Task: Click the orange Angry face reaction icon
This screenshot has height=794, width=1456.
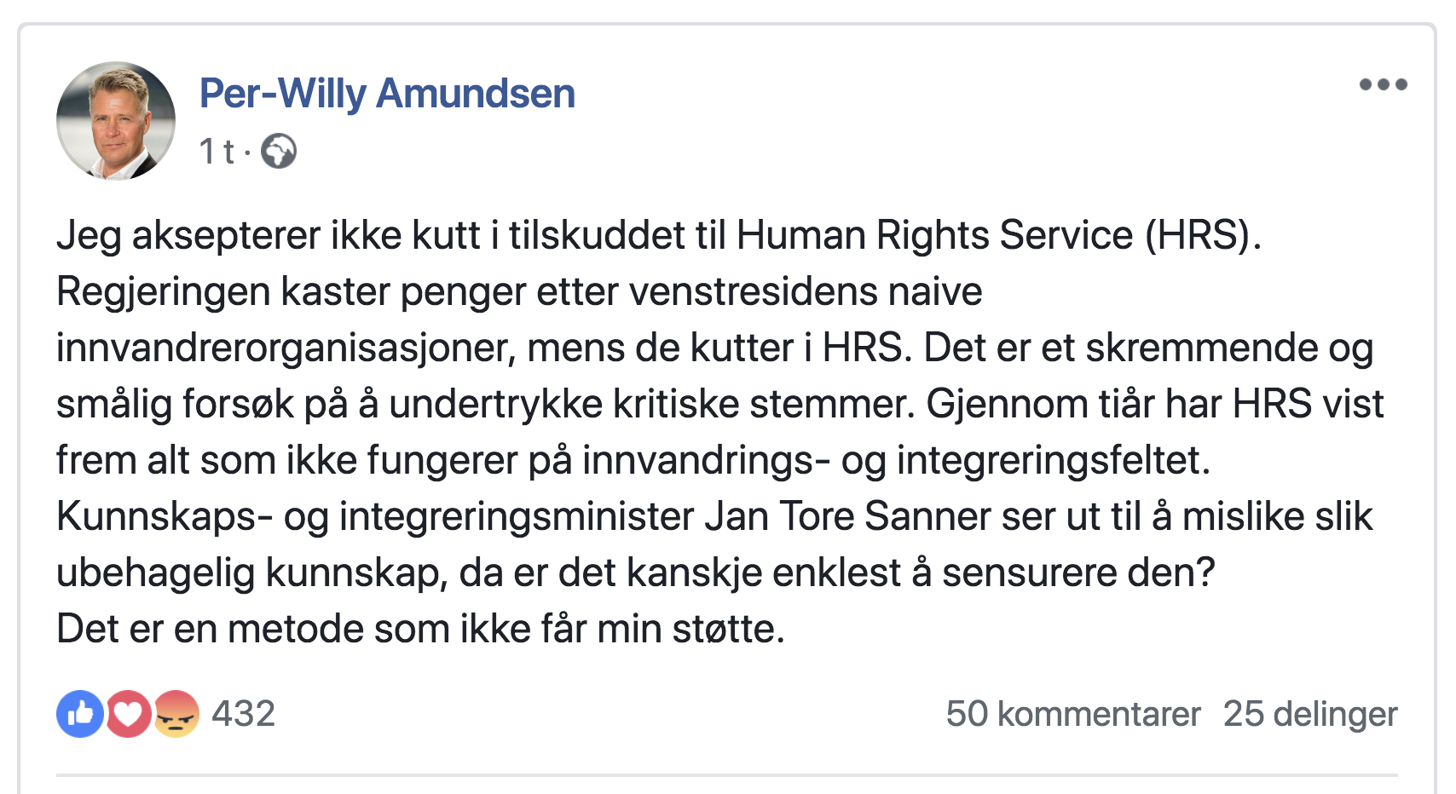Action: 176,714
